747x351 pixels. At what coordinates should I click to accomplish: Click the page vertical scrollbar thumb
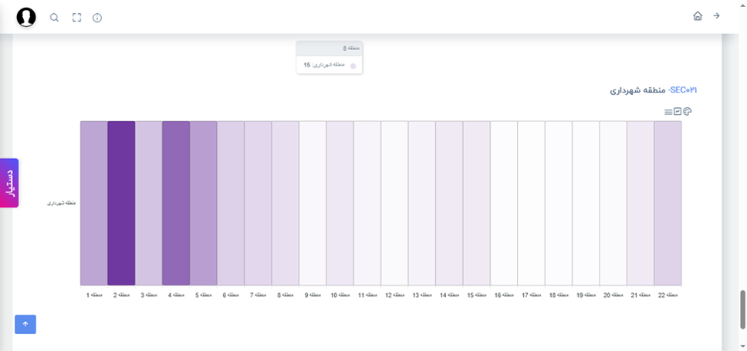pyautogui.click(x=742, y=309)
